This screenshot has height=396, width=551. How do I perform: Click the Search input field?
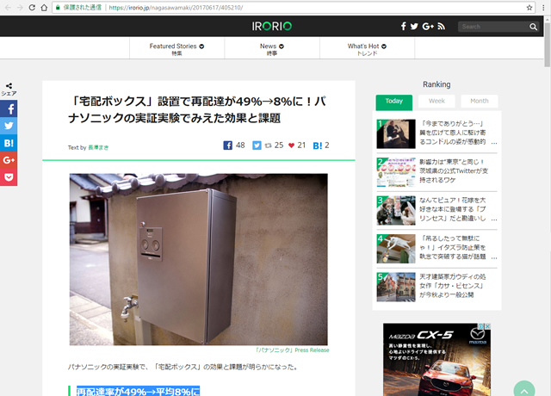(492, 27)
